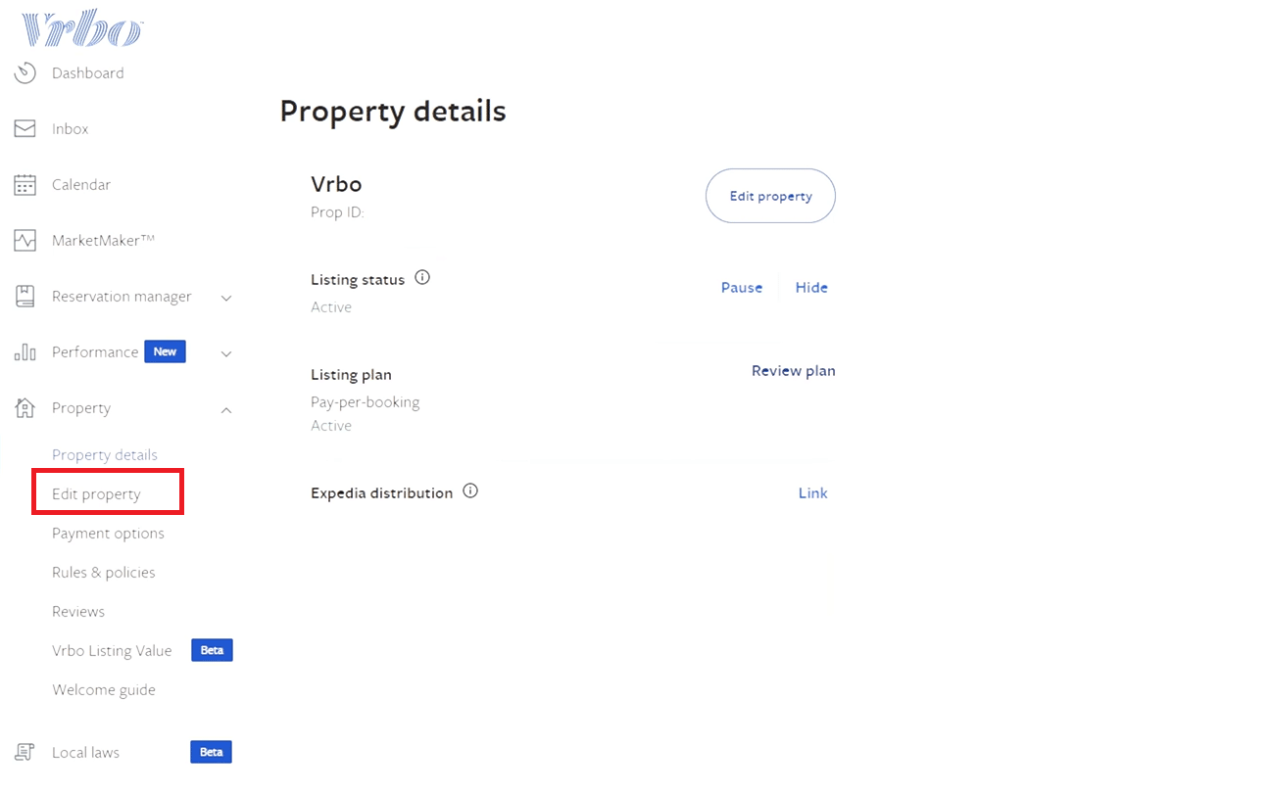Image resolution: width=1271 pixels, height=793 pixels.
Task: Expand the Reservation manager section
Action: click(226, 299)
